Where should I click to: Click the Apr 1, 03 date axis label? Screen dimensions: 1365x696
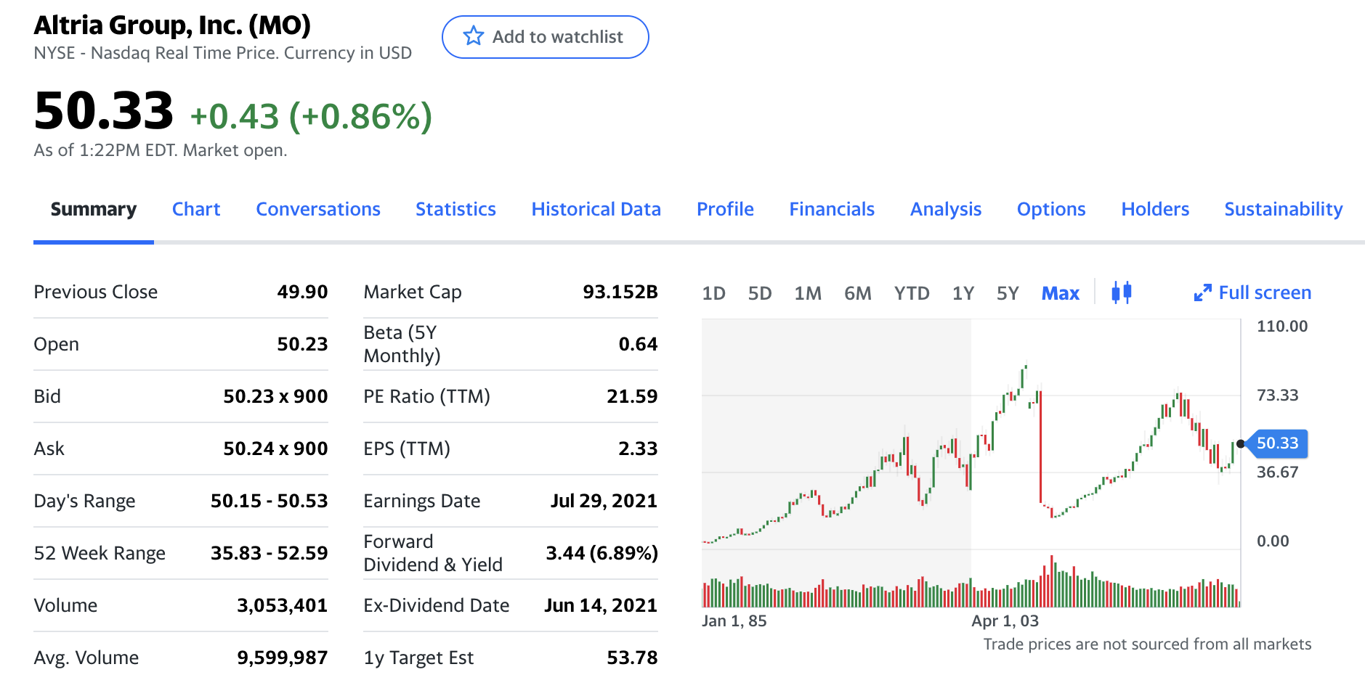click(1005, 621)
